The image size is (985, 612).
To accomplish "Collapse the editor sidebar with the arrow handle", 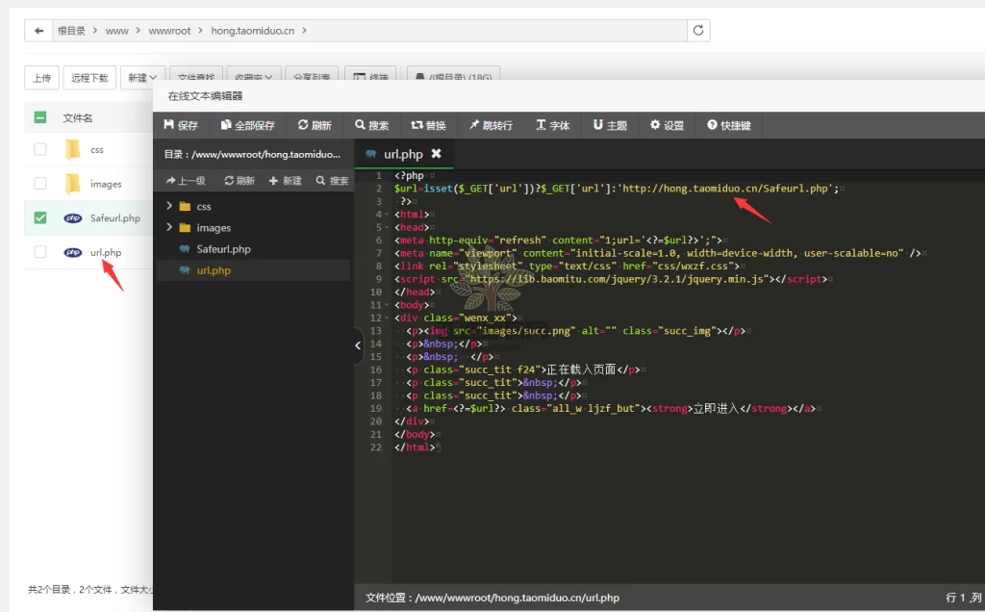I will pos(359,345).
